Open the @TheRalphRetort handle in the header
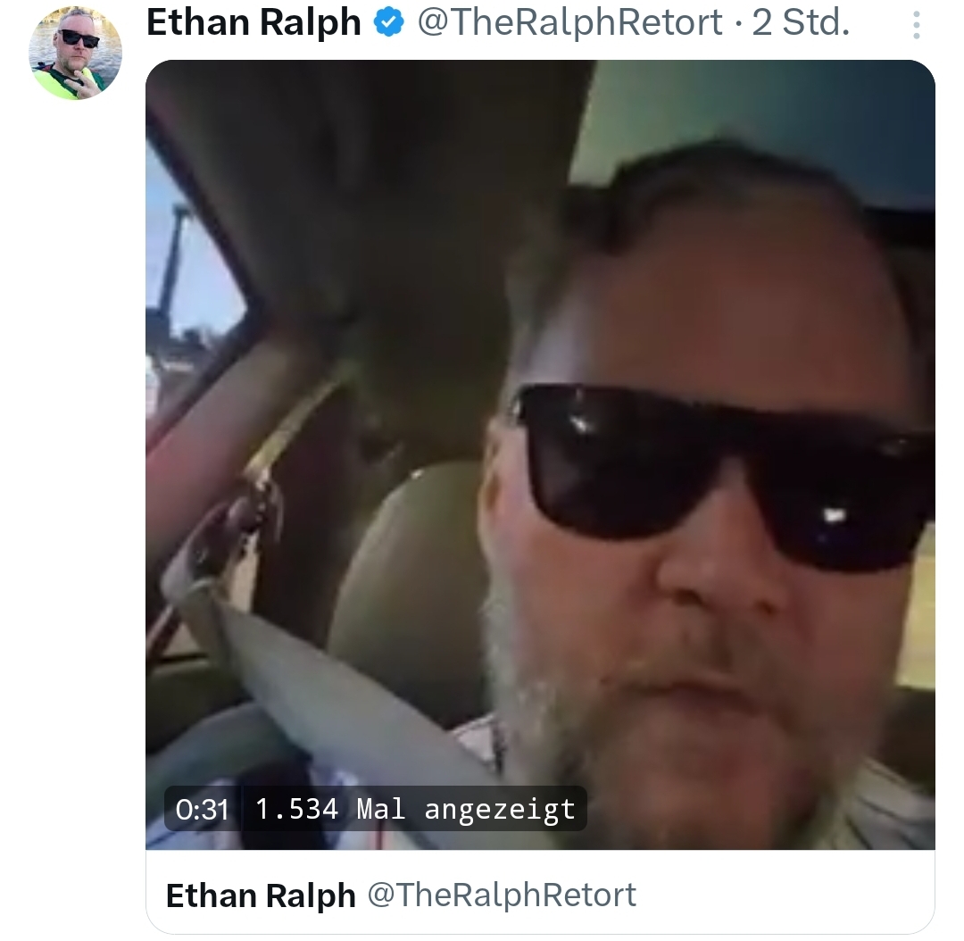The height and width of the screenshot is (941, 964). [x=569, y=22]
